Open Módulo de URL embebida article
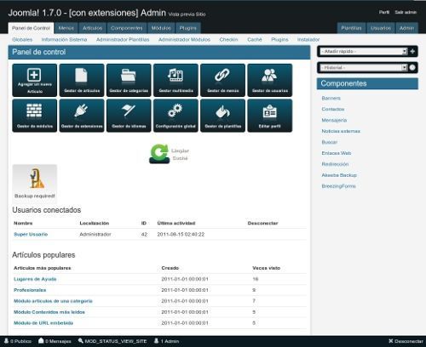 click(43, 323)
